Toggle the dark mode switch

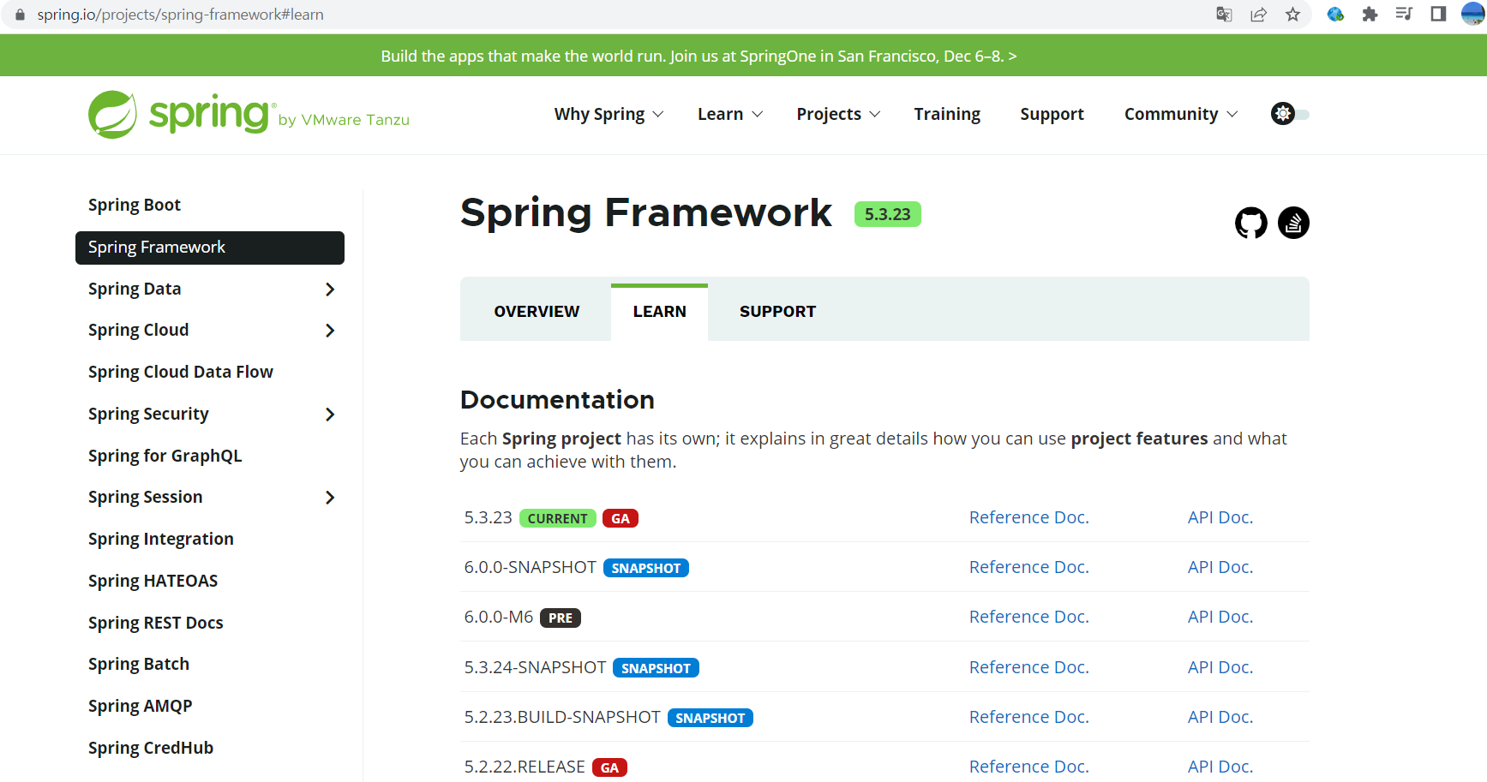(1290, 114)
